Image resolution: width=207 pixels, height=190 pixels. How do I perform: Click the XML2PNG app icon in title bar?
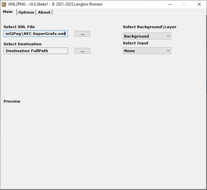tap(4, 4)
